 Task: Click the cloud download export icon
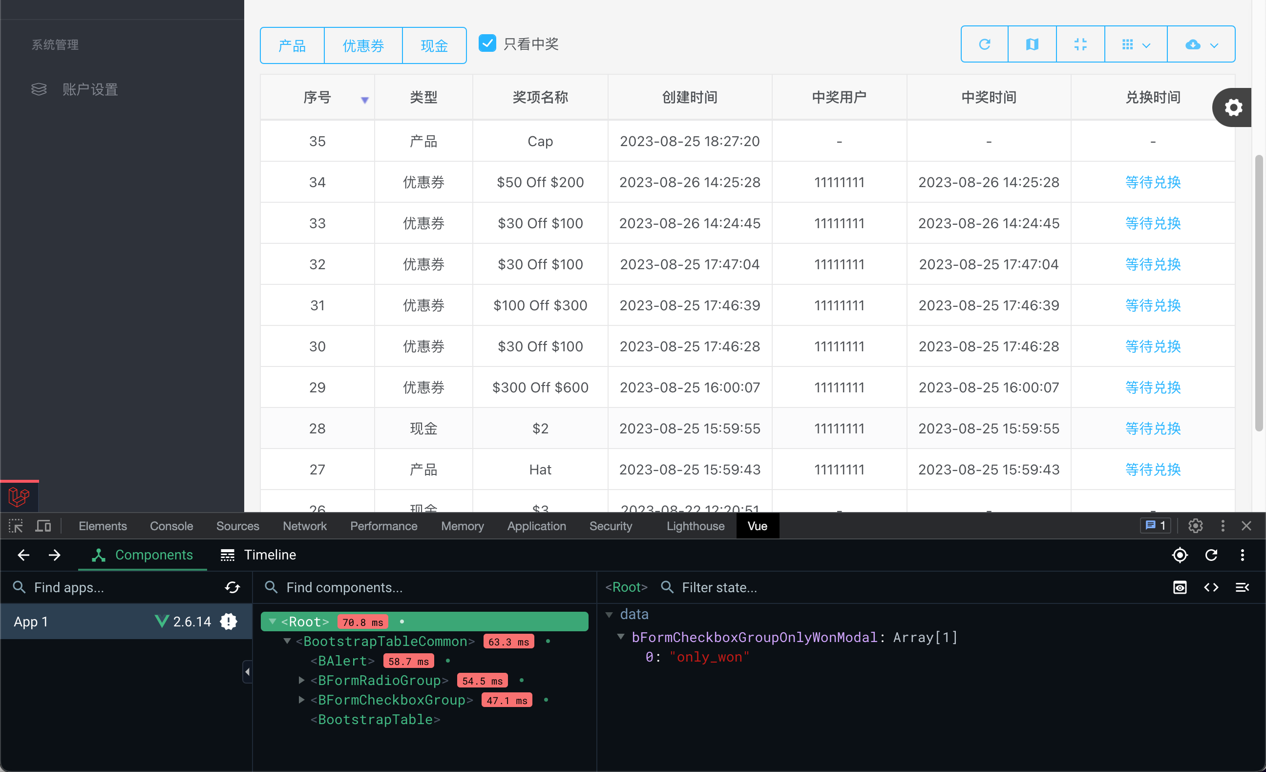click(x=1193, y=44)
